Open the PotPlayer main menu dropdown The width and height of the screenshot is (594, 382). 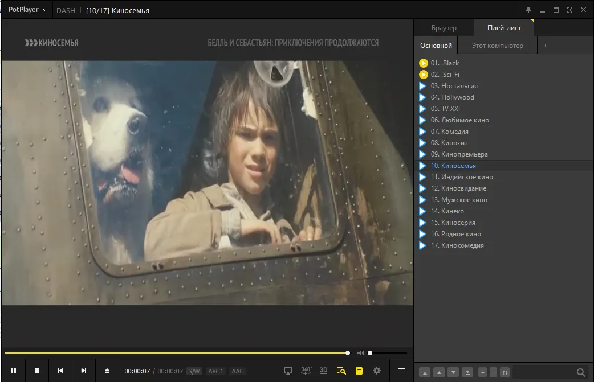[27, 10]
